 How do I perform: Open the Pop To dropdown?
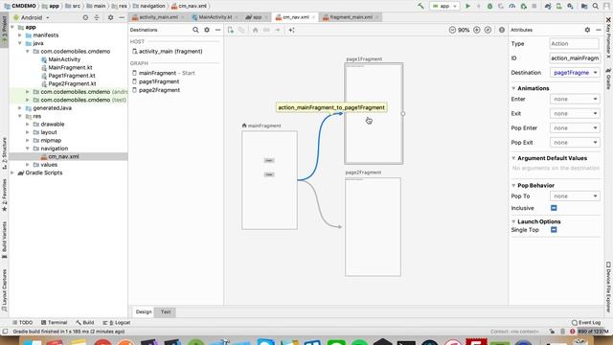[x=575, y=195]
